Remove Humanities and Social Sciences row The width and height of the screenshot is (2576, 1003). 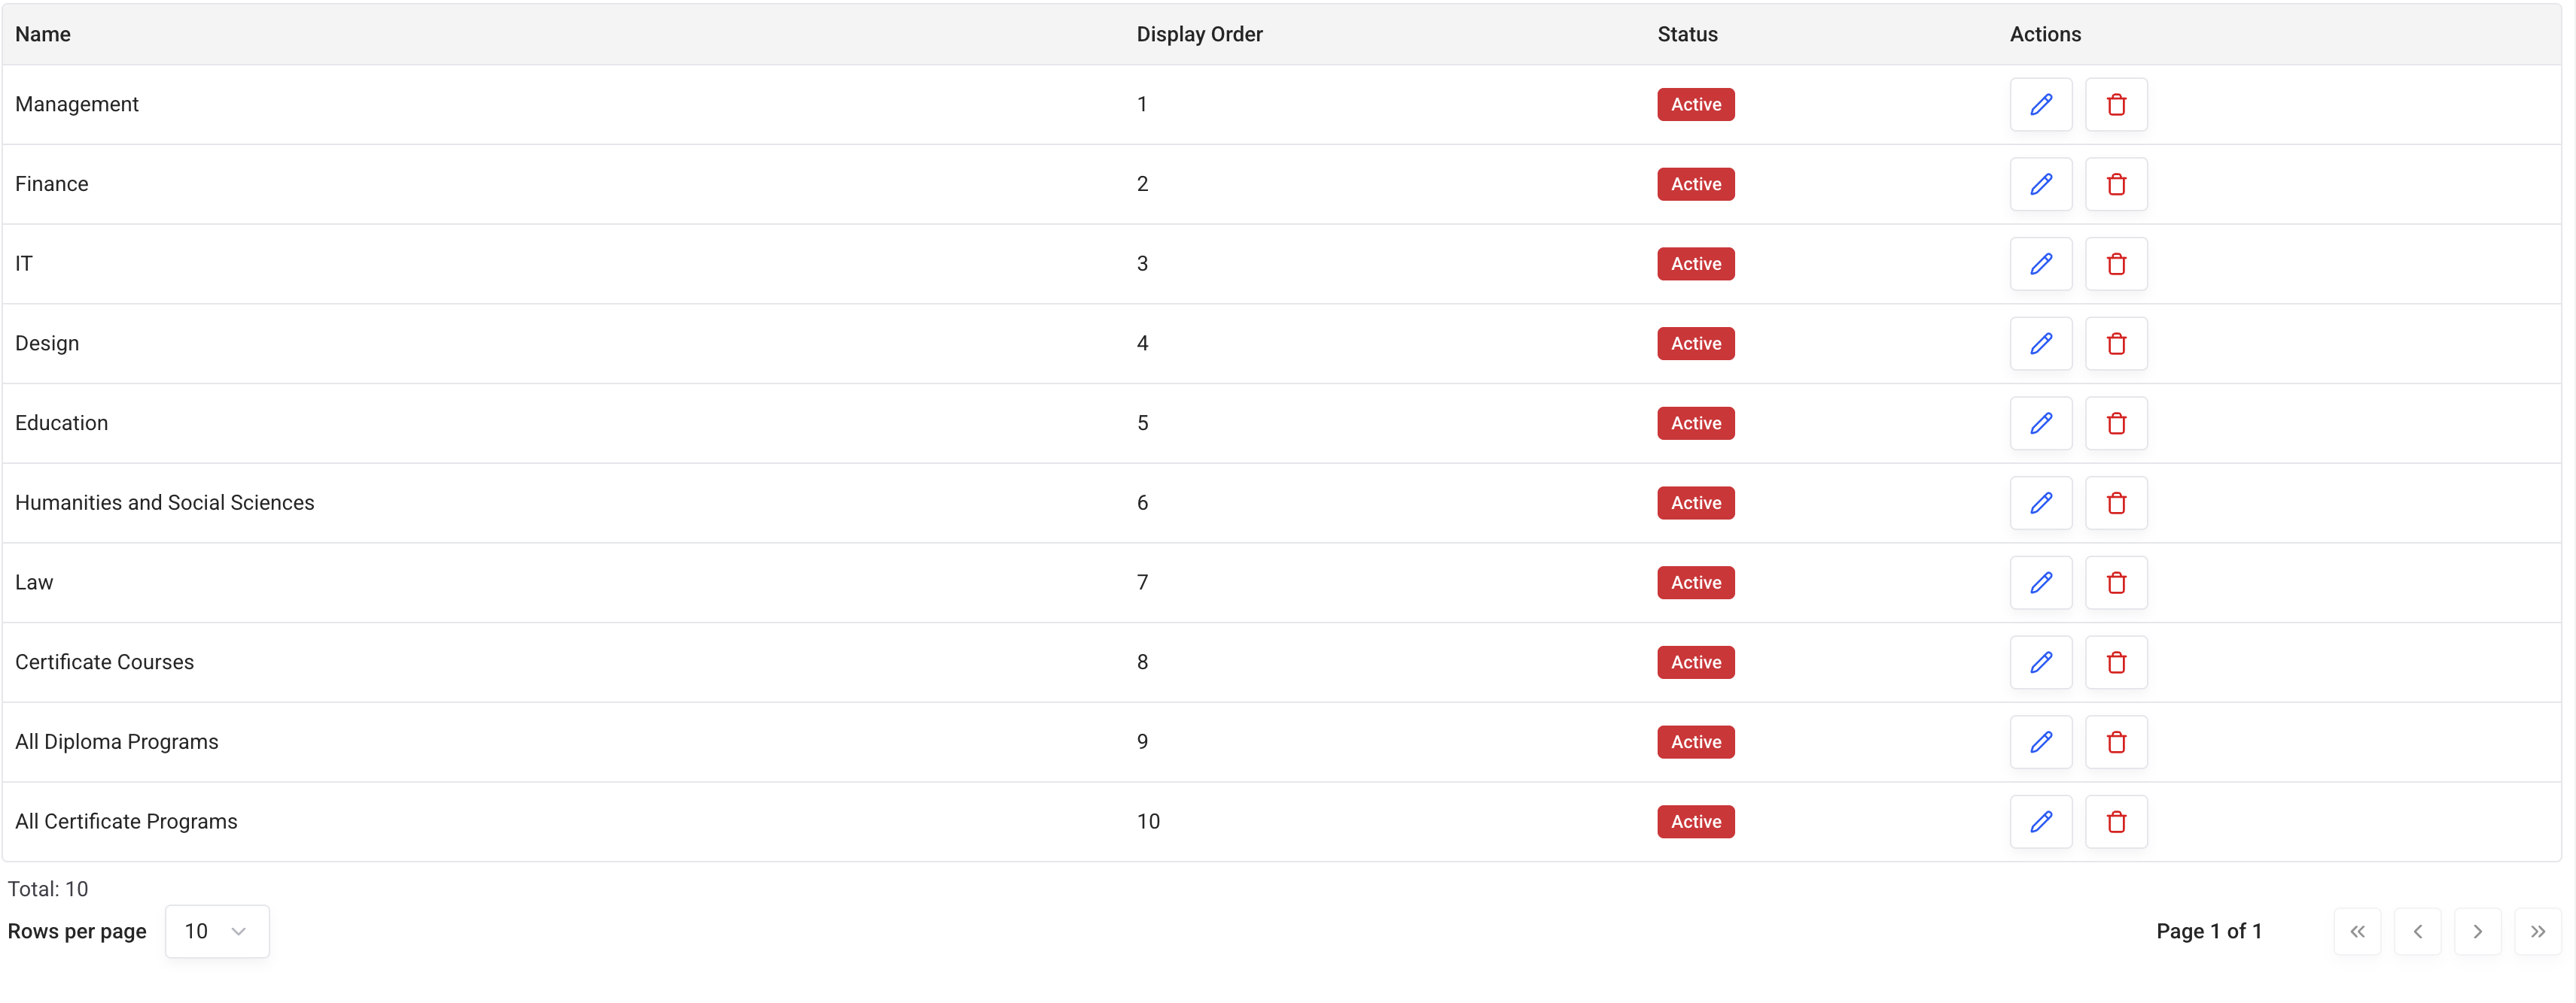(2116, 504)
